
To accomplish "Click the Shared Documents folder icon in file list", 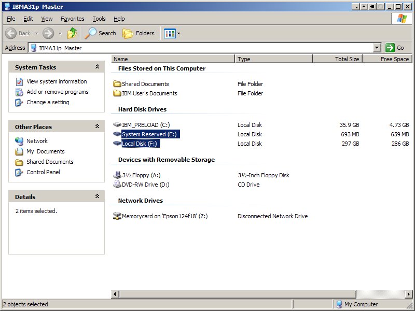I will point(117,84).
